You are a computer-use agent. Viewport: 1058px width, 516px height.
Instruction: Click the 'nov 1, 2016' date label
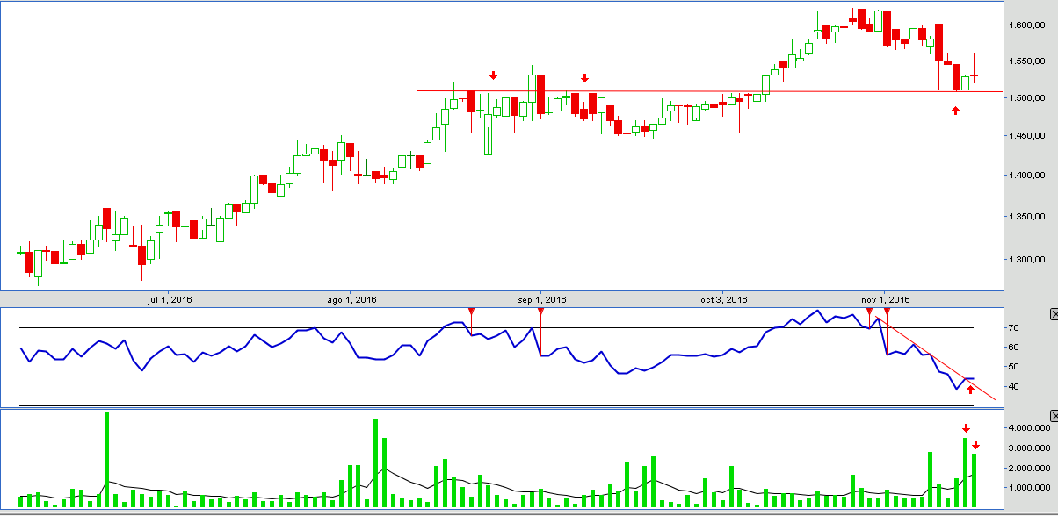tap(887, 299)
